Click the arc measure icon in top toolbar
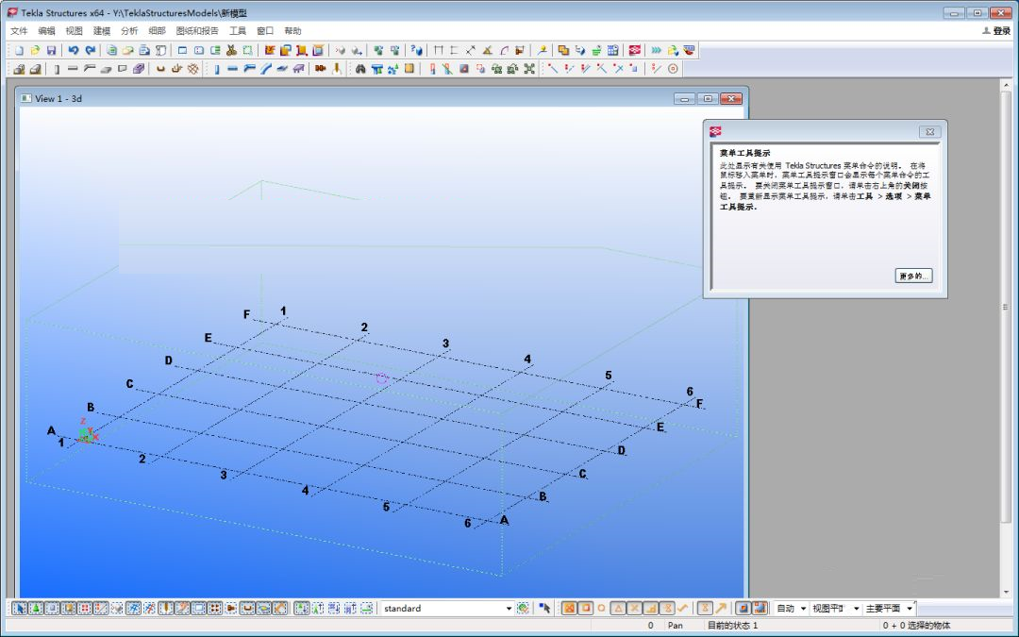This screenshot has height=637, width=1019. (x=504, y=50)
